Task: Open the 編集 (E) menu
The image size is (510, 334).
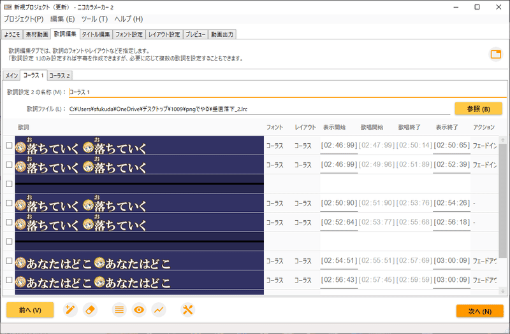Action: click(x=62, y=19)
